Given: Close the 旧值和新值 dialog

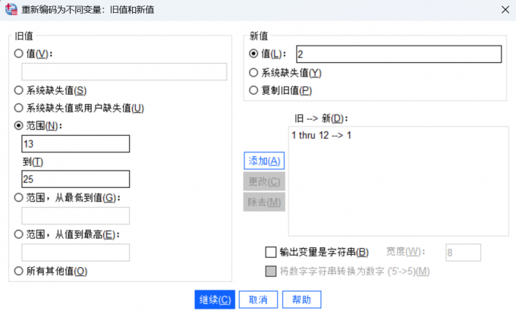Looking at the screenshot, I should point(505,10).
